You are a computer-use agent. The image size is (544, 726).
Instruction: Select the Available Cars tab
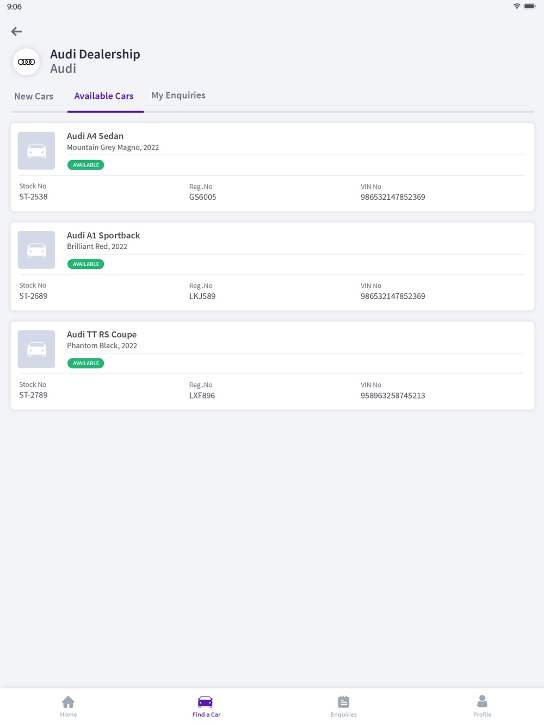104,96
